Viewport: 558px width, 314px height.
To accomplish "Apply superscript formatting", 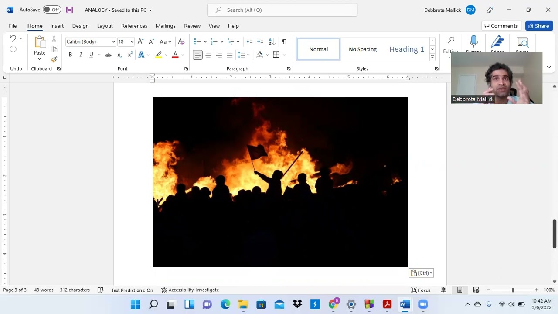I will point(129,55).
